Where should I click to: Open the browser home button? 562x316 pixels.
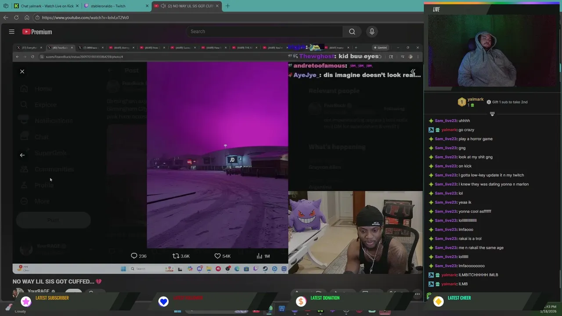click(x=27, y=18)
